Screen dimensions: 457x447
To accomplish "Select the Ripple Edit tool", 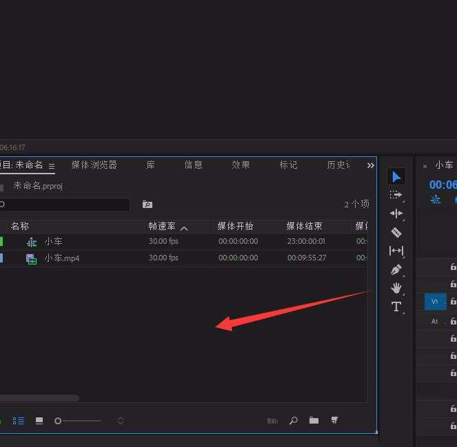I will pyautogui.click(x=396, y=214).
